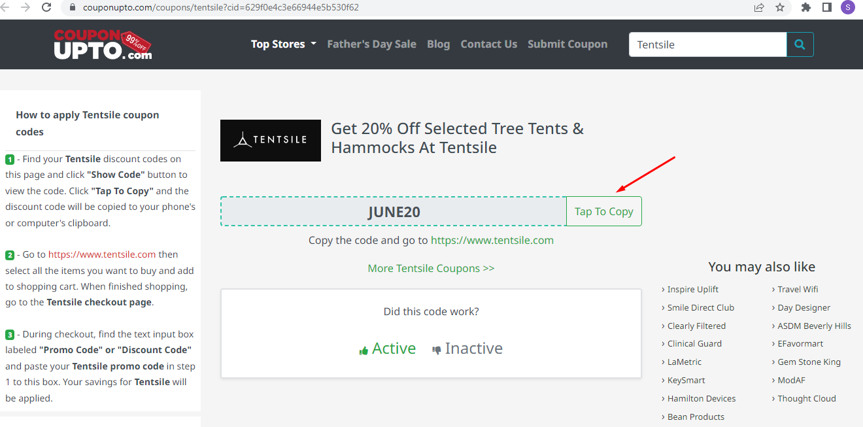Bookmark the page with the star icon

click(x=779, y=7)
